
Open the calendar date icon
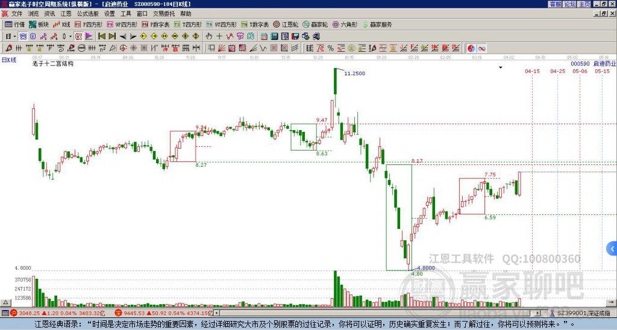[264, 37]
